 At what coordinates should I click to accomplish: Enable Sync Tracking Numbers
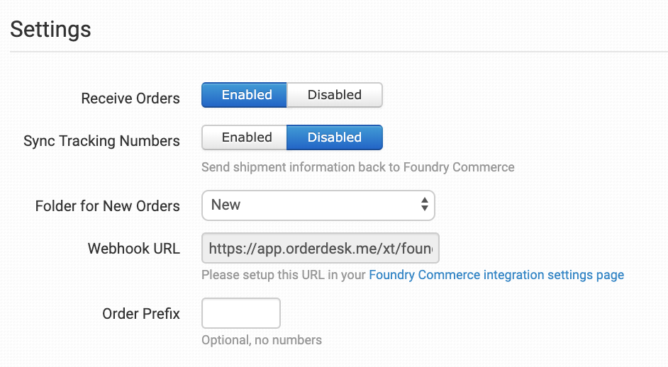coord(246,137)
